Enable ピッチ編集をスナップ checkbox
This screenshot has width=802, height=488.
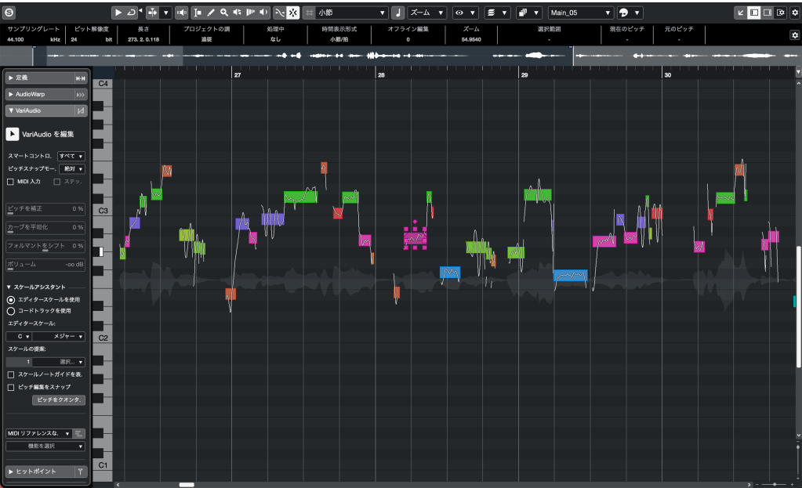click(x=10, y=387)
